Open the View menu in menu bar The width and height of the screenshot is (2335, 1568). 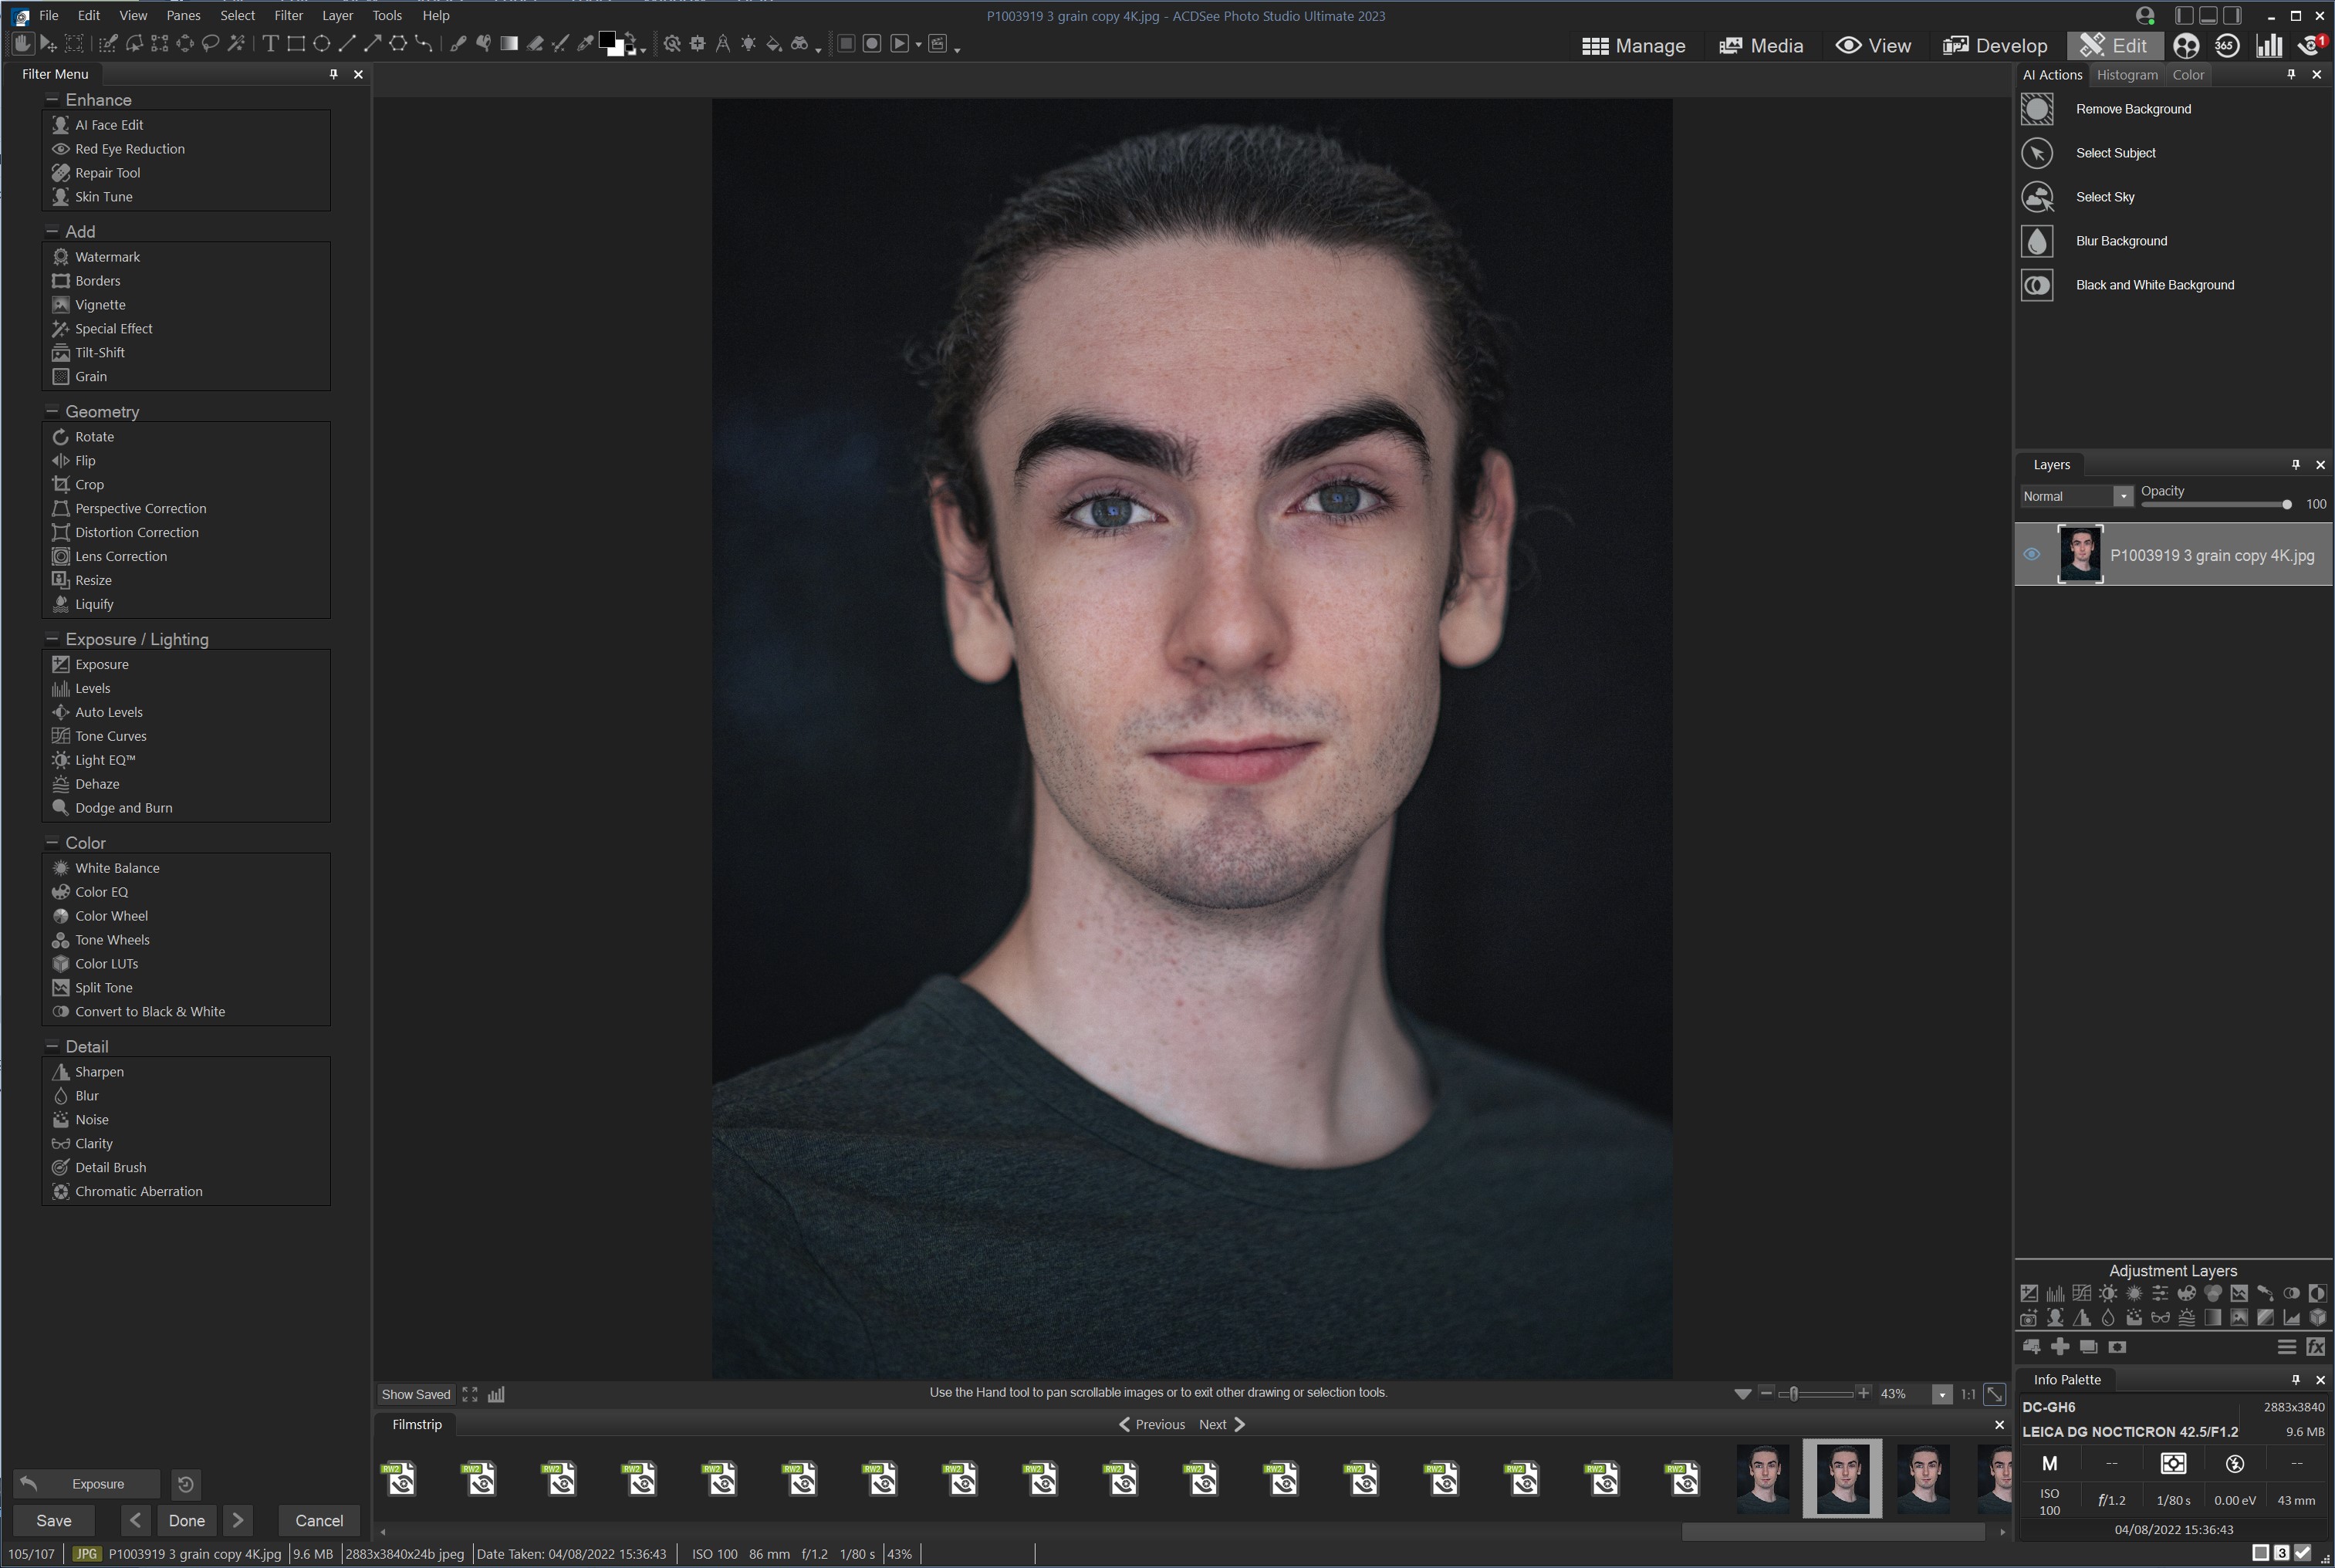[131, 15]
